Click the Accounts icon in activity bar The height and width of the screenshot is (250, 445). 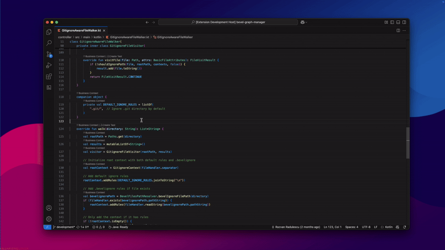[49, 208]
